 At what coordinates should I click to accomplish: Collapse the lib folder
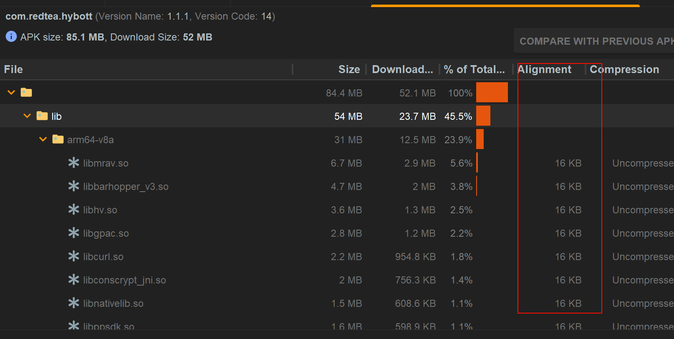pos(27,116)
